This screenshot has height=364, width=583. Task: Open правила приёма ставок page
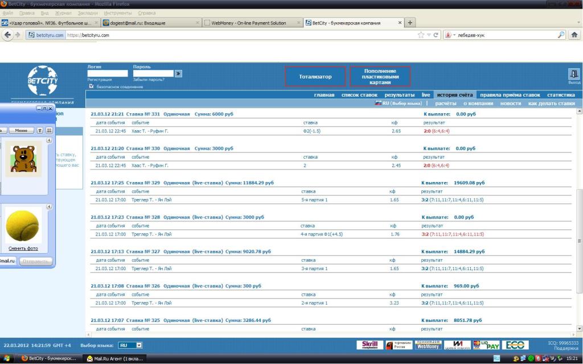tap(510, 95)
